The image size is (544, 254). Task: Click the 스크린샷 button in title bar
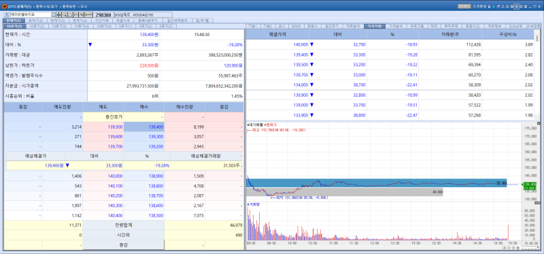click(x=479, y=6)
